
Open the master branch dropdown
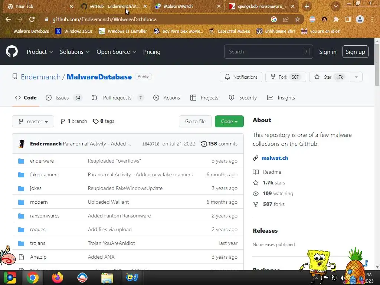tap(33, 121)
